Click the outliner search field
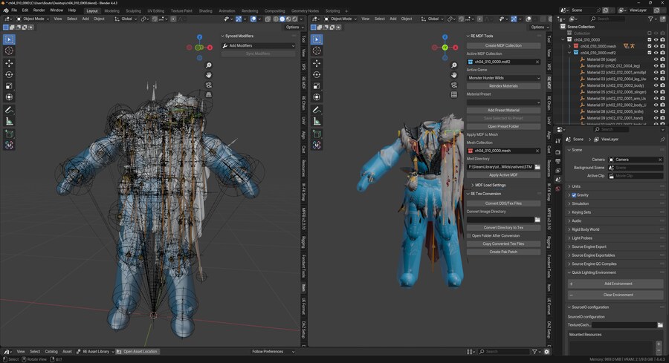The height and width of the screenshot is (363, 669). (x=607, y=19)
